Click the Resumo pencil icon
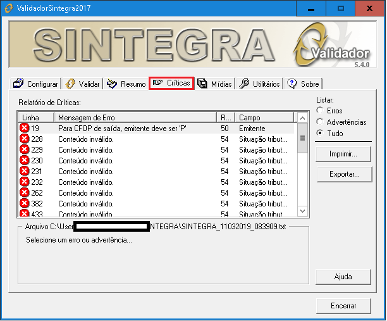 [x=112, y=84]
